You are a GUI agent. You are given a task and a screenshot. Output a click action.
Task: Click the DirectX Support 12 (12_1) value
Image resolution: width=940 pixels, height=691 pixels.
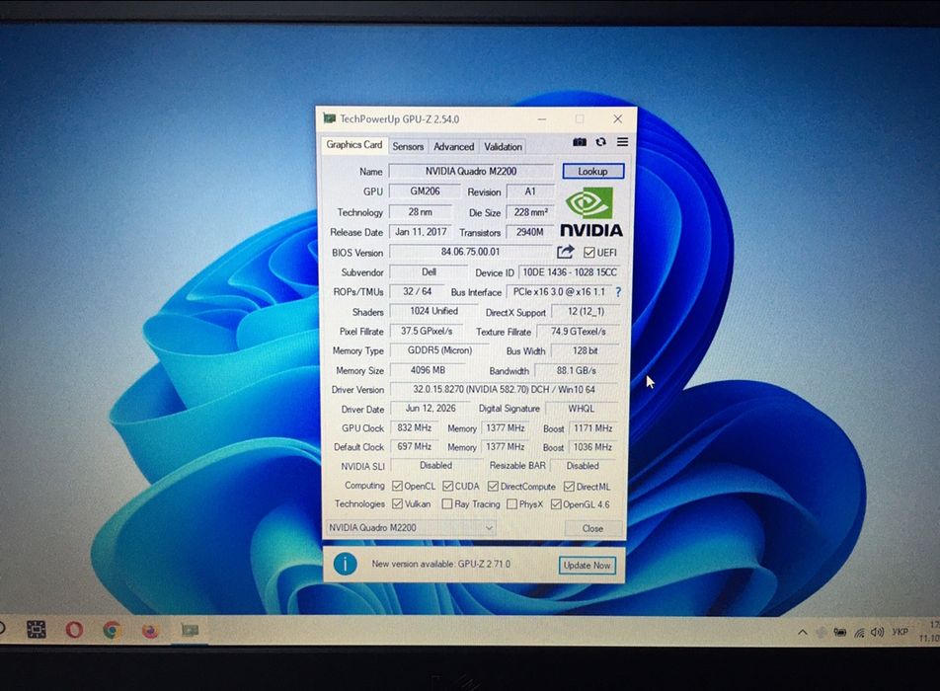pyautogui.click(x=586, y=312)
